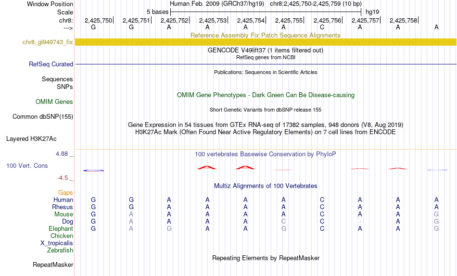
Task: Select the chr8_gl949743_fix track label
Action: click(x=48, y=42)
